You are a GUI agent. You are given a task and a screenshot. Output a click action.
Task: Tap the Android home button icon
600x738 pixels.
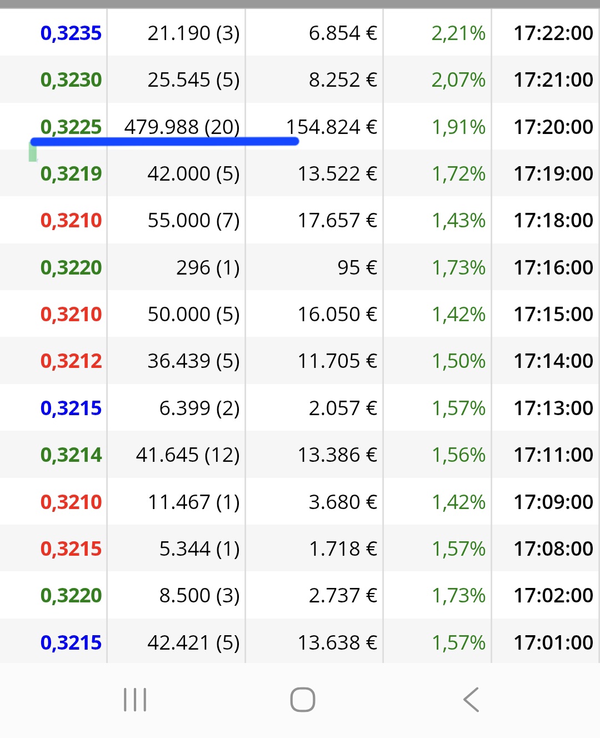coord(303,699)
